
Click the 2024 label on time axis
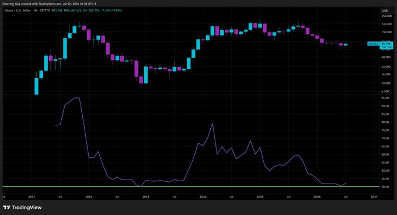coord(203,196)
